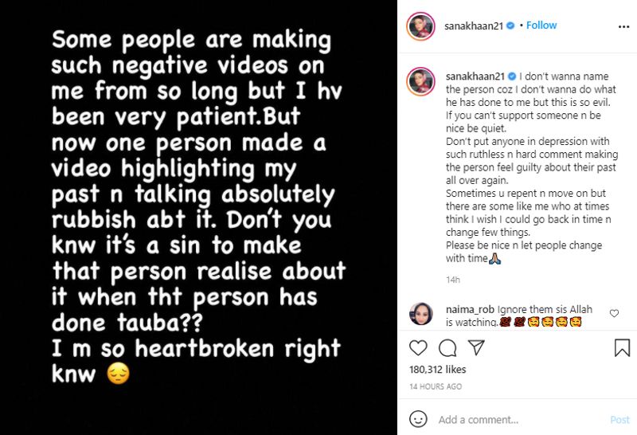Click sanakhaan21 username in the caption
Viewport: 637px width, 435px height.
pyautogui.click(x=475, y=76)
